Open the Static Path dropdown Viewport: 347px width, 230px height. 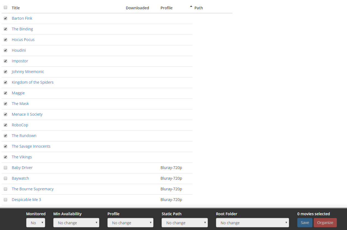point(185,223)
